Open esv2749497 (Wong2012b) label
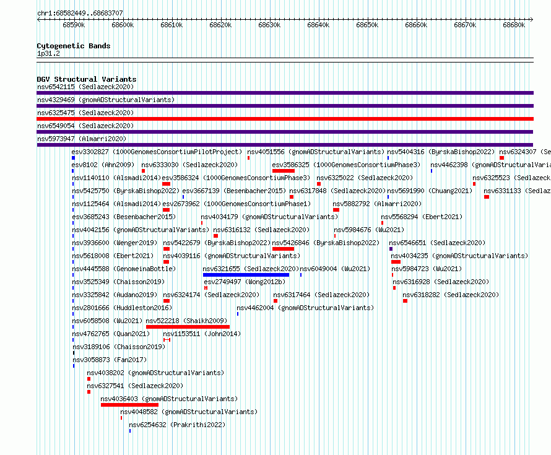 tap(245, 282)
